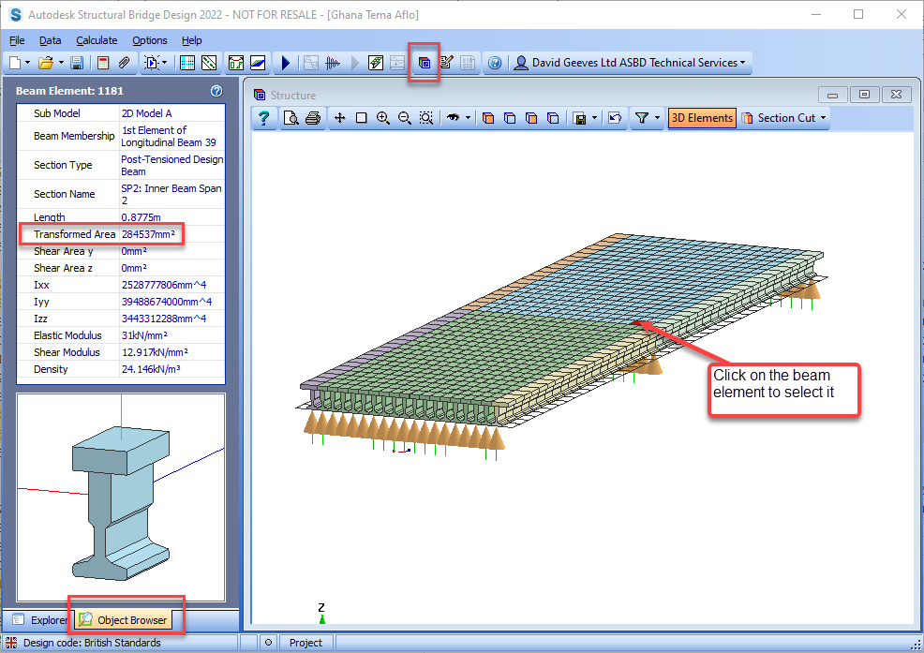The height and width of the screenshot is (653, 924).
Task: Click the green truss bridge icon
Action: click(376, 63)
